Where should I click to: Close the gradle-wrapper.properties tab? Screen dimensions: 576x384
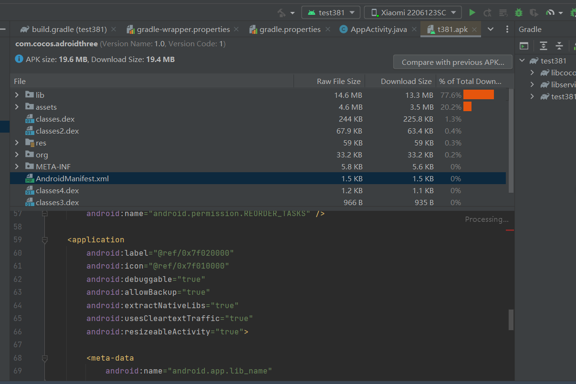(237, 30)
